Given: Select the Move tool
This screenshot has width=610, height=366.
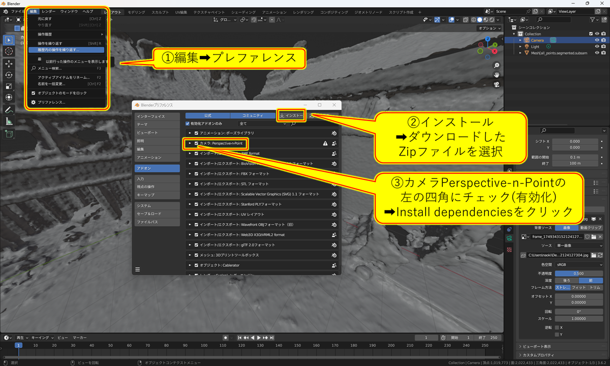Looking at the screenshot, I should 9,64.
